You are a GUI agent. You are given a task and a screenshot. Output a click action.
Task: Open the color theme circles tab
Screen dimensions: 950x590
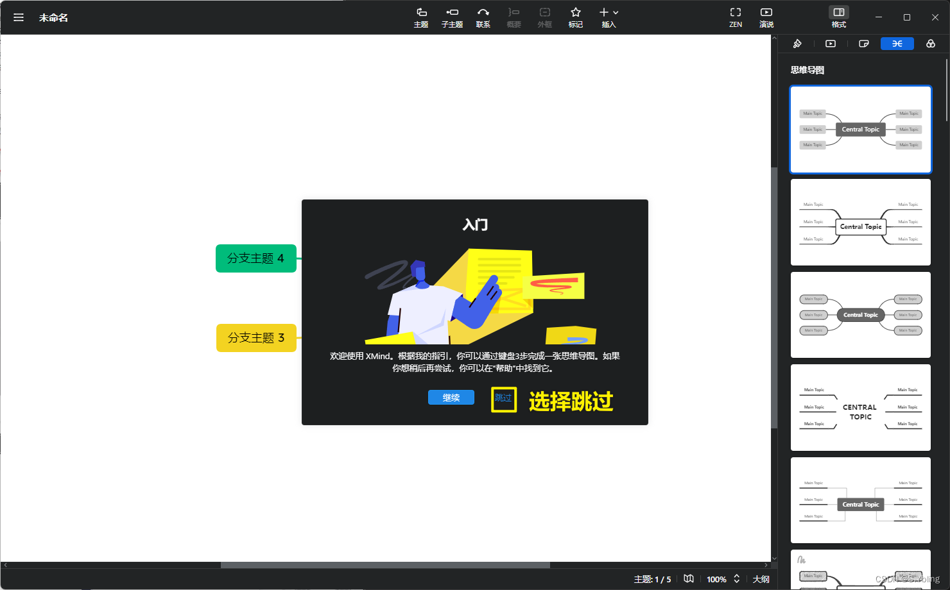click(931, 44)
